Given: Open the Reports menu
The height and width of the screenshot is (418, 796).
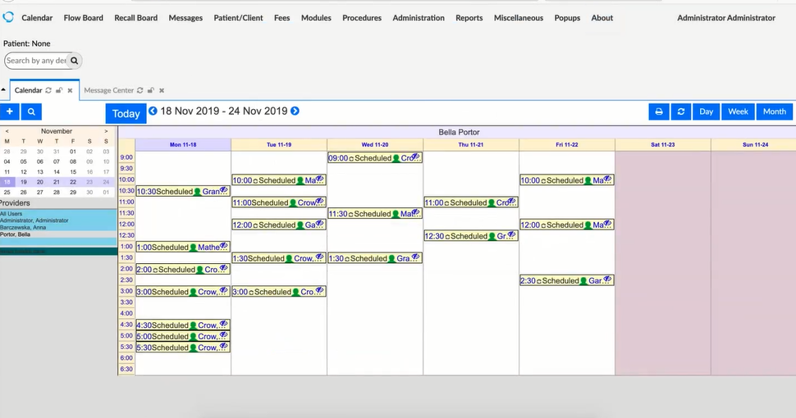Looking at the screenshot, I should pyautogui.click(x=469, y=18).
